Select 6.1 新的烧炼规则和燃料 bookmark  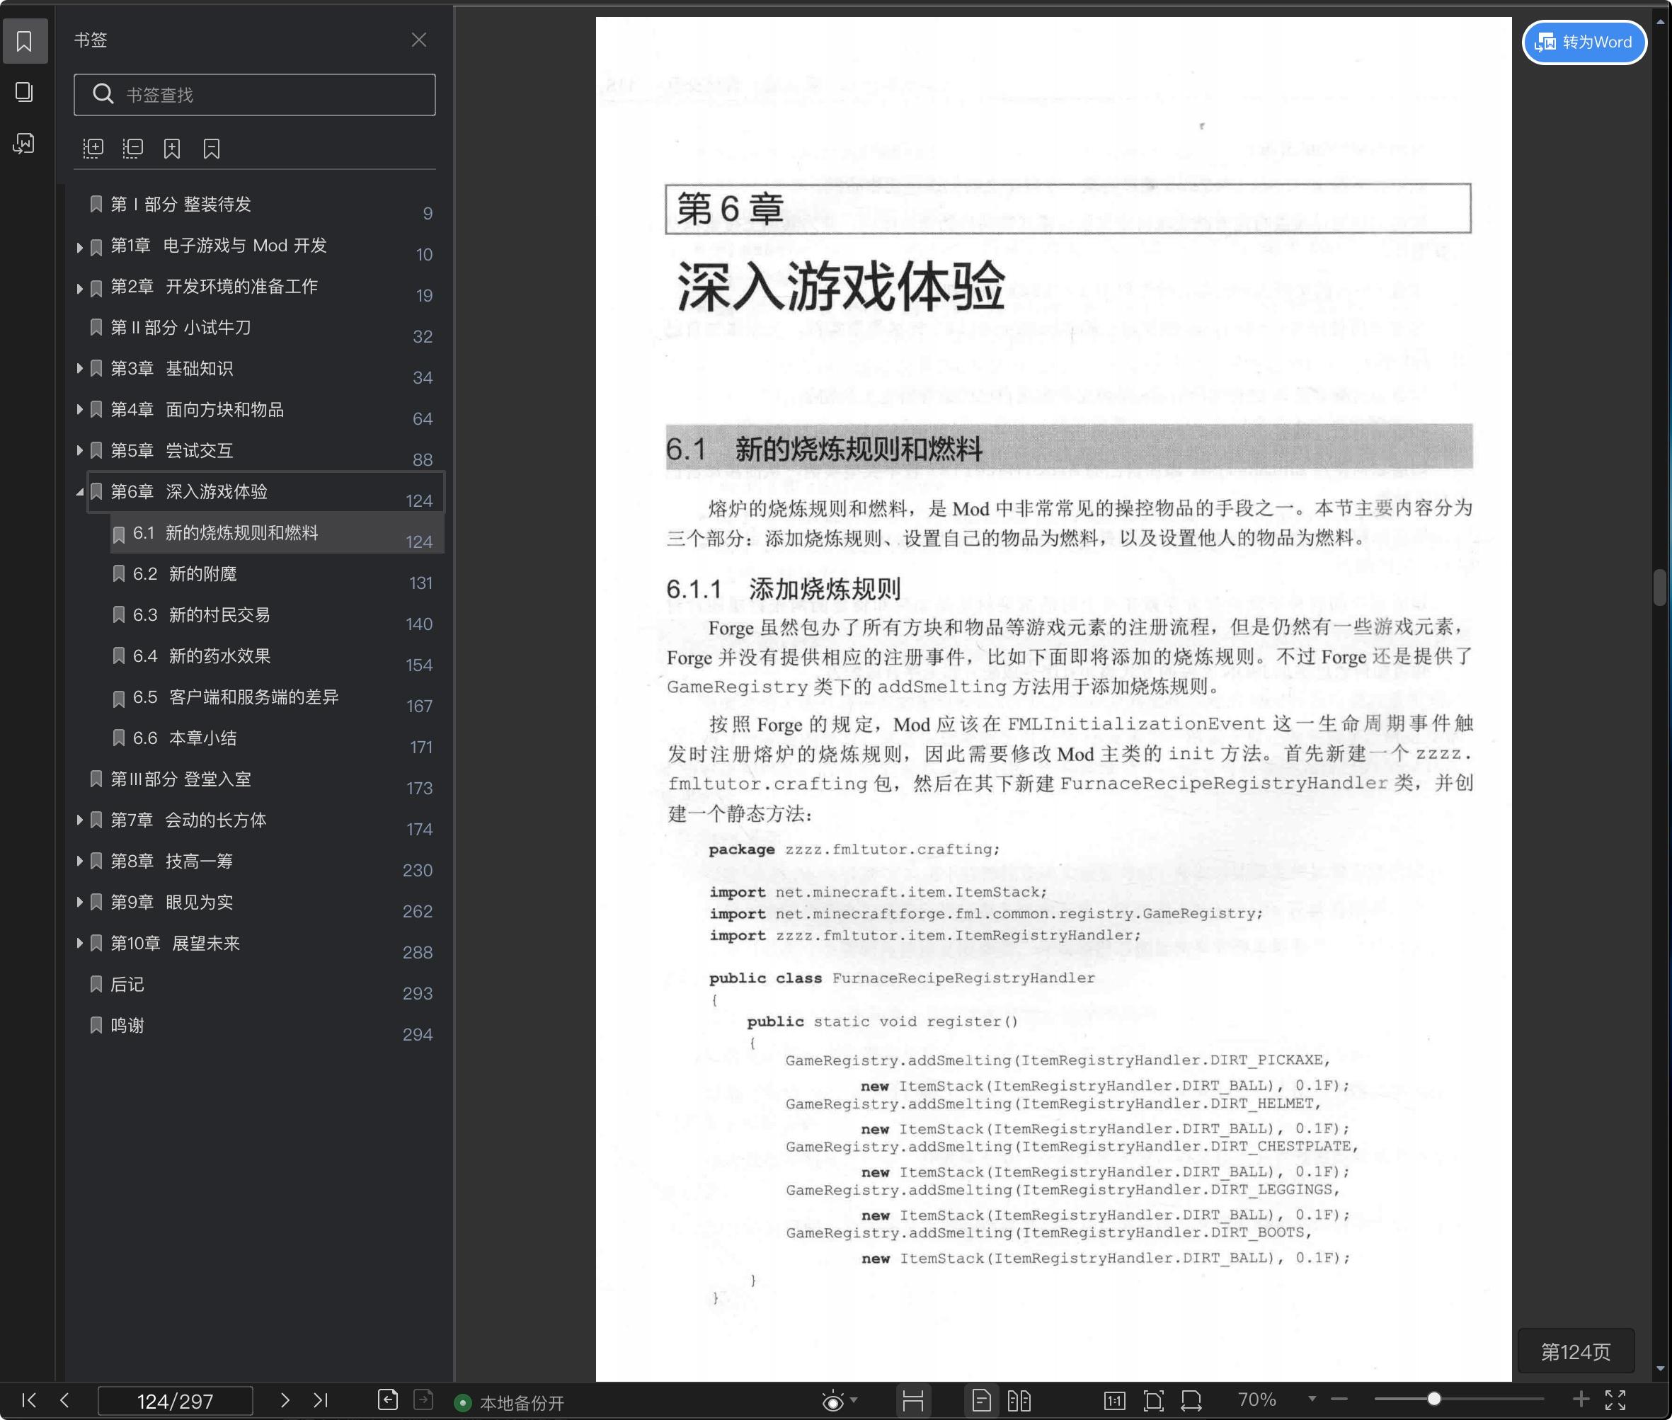tap(277, 533)
